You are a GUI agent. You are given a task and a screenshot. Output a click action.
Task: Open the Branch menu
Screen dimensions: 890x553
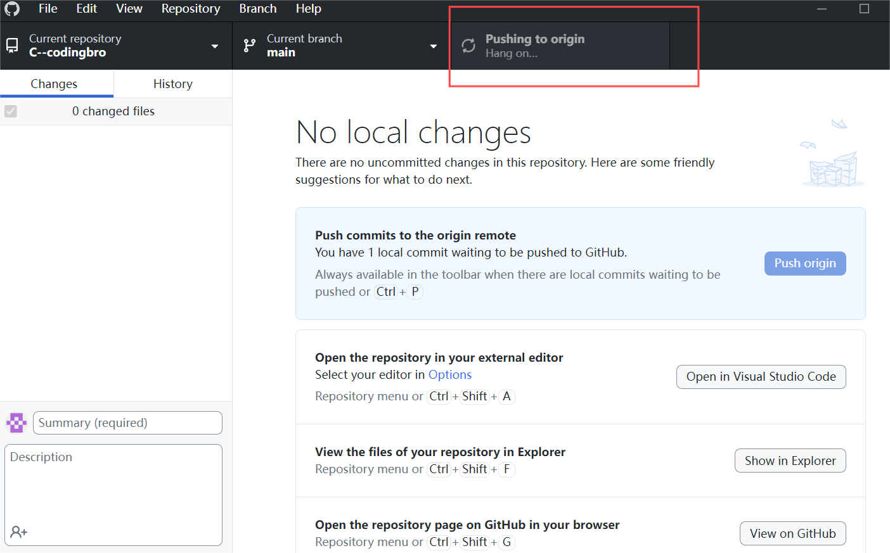258,9
